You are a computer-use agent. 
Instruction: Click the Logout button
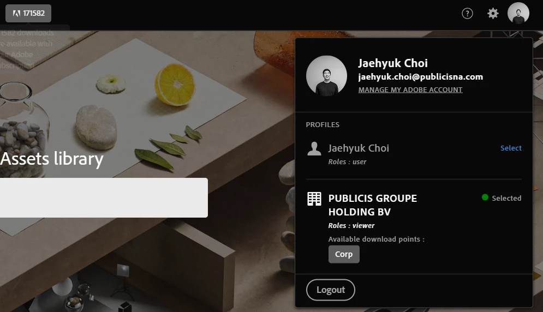coord(330,290)
